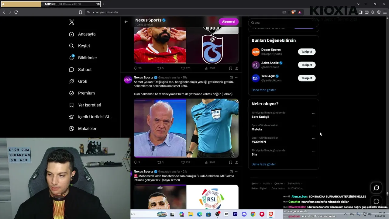
Task: Open the Brave Rewards triangle icon
Action: [300, 12]
